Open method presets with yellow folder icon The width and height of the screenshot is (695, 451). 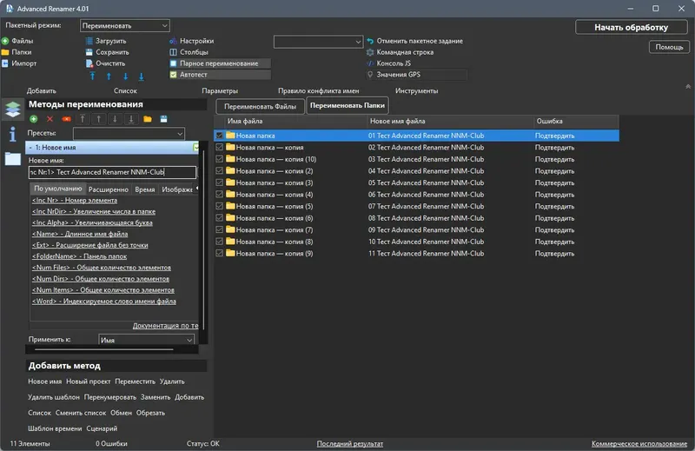(148, 119)
